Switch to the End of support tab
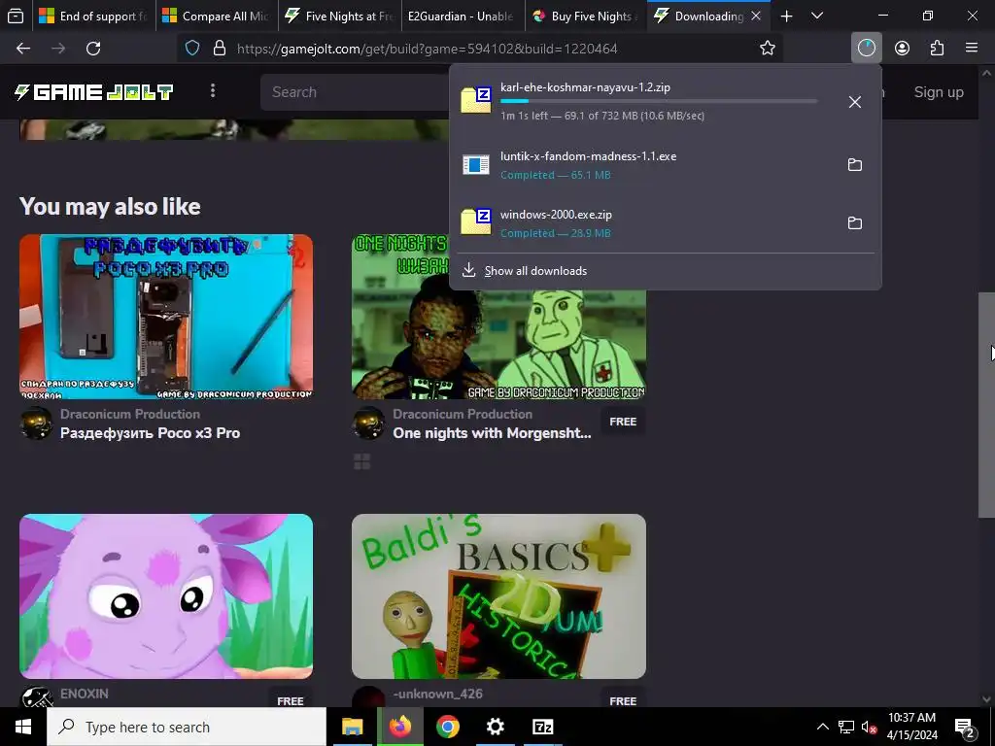The height and width of the screenshot is (746, 995). tap(92, 16)
